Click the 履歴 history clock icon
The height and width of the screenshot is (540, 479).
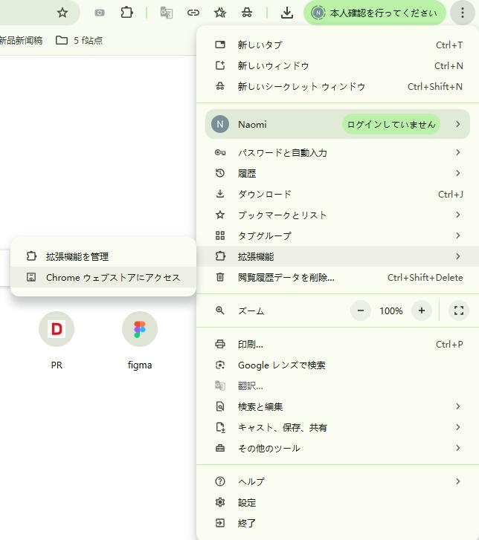point(220,173)
